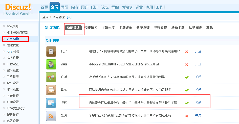This screenshot has height=124, width=239.
Task: Click the 淘帖 inbox tray module icon
Action: 51,90
